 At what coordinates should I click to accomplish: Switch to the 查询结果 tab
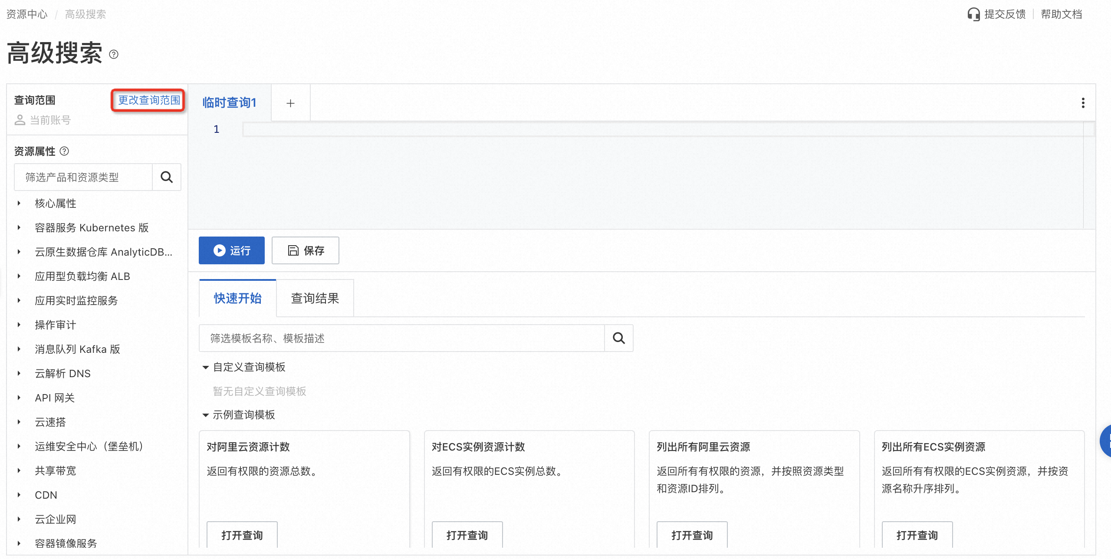(x=315, y=298)
